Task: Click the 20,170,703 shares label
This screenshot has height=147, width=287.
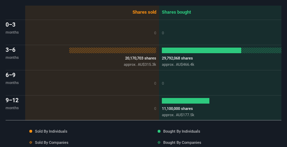Action: pyautogui.click(x=141, y=58)
